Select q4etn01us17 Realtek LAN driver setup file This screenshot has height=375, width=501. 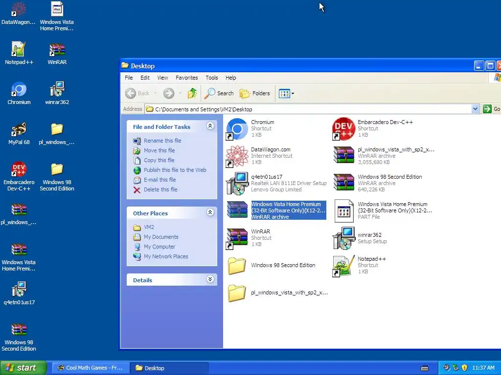pyautogui.click(x=276, y=184)
